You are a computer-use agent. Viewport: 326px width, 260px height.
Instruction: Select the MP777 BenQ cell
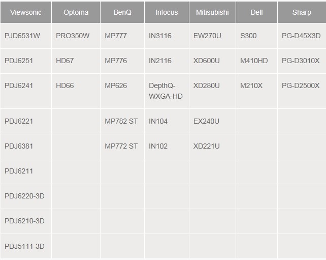pyautogui.click(x=122, y=36)
